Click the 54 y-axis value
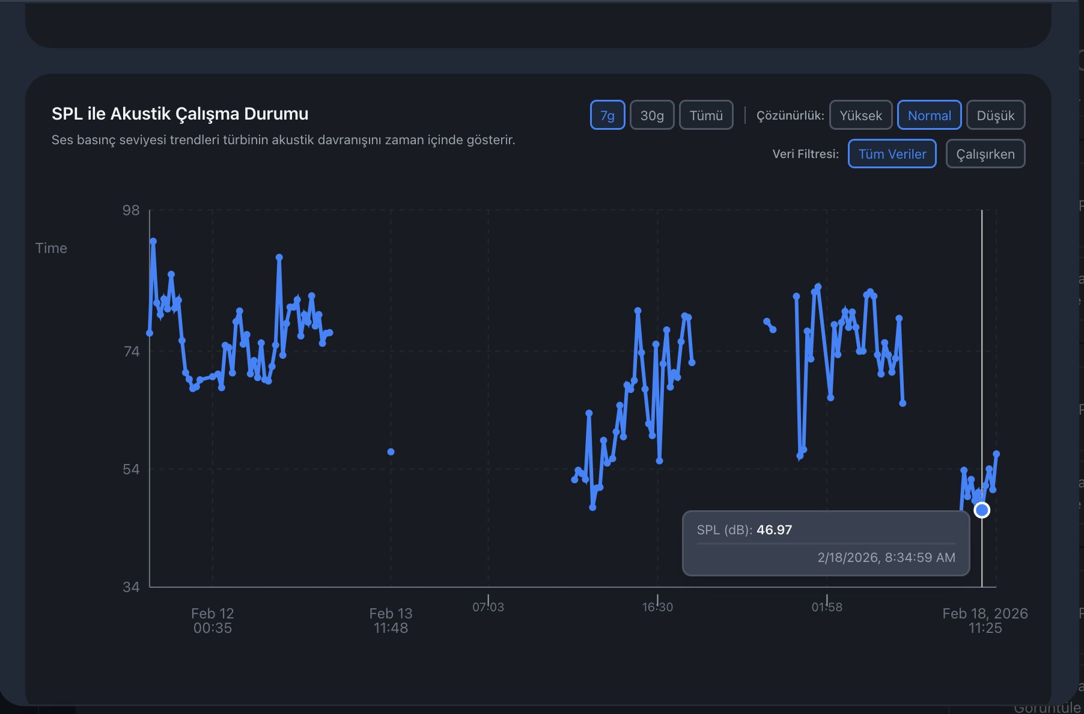Screen dimensions: 1084x714 (x=131, y=469)
